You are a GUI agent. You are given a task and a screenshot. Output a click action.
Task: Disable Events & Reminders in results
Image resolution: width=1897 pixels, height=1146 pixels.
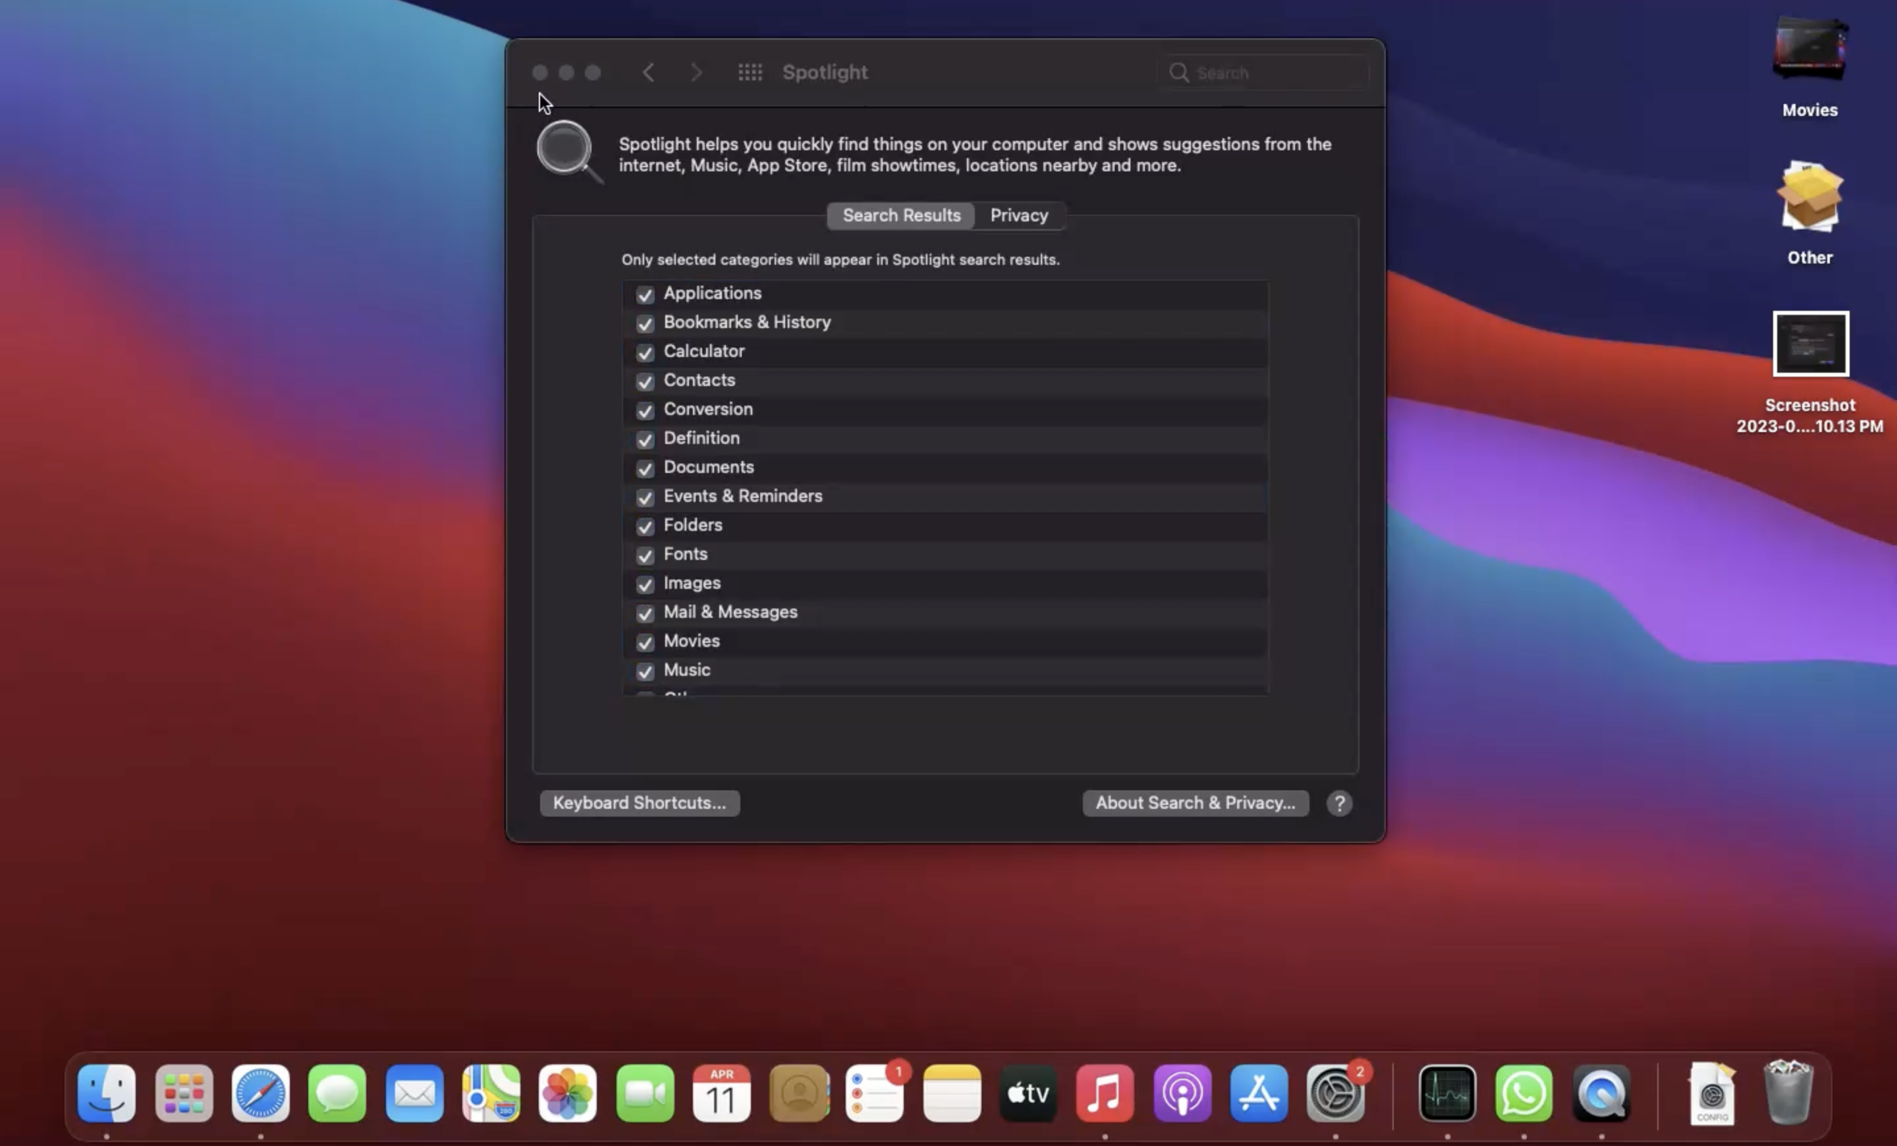click(x=645, y=497)
